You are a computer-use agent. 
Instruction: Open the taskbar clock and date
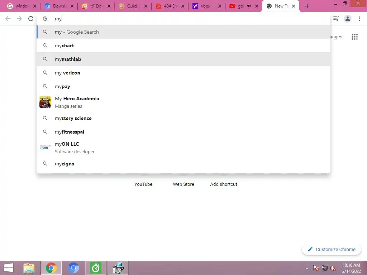click(x=351, y=268)
